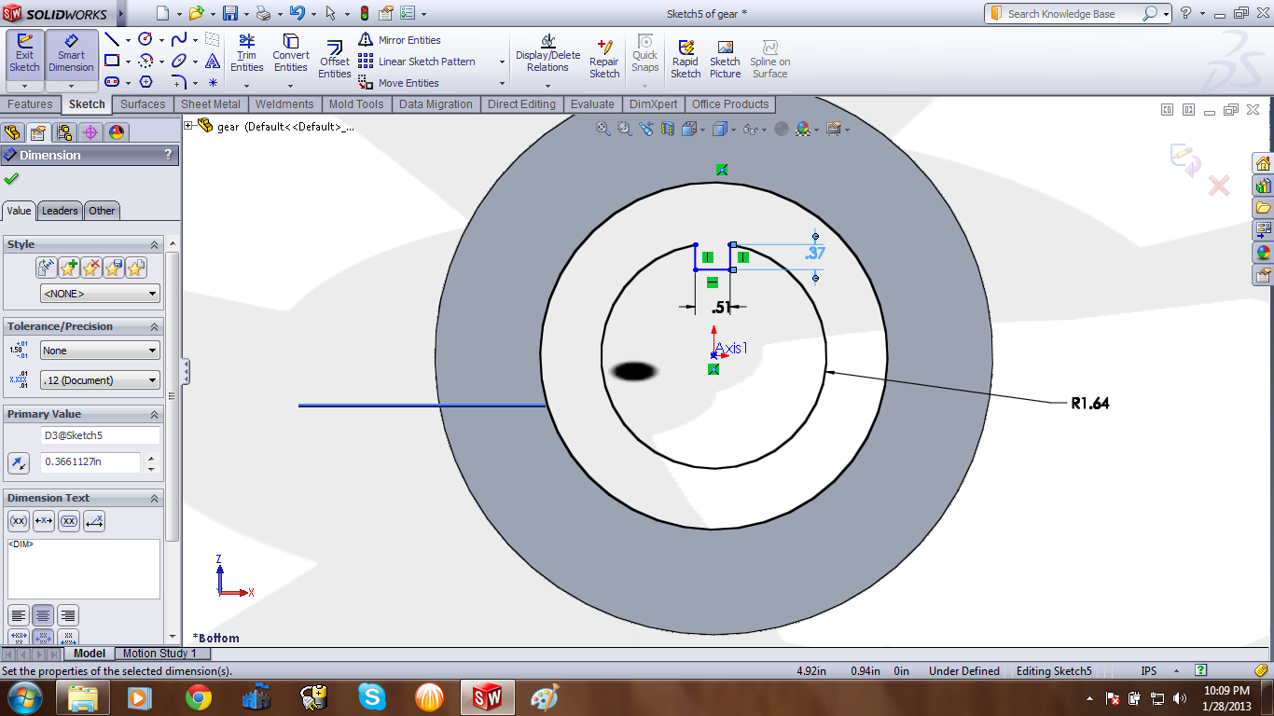This screenshot has height=716, width=1274.
Task: Click Save icon in top toolbar
Action: click(x=229, y=13)
